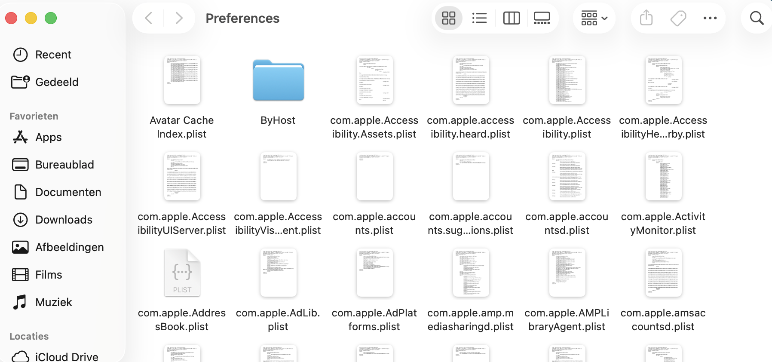The image size is (772, 362).
Task: Select com.apple.accounts.sug...ions.plist file
Action: point(471,176)
